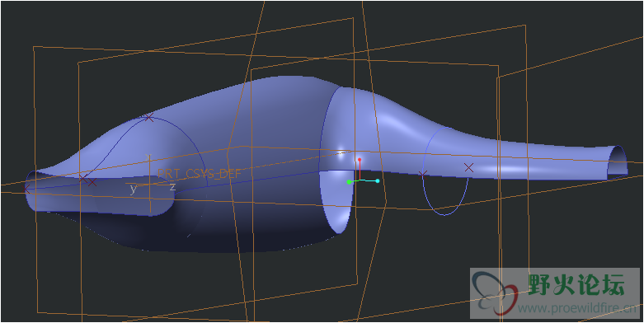The width and height of the screenshot is (644, 323).
Task: Pick the red dragger handle dot
Action: click(x=359, y=159)
